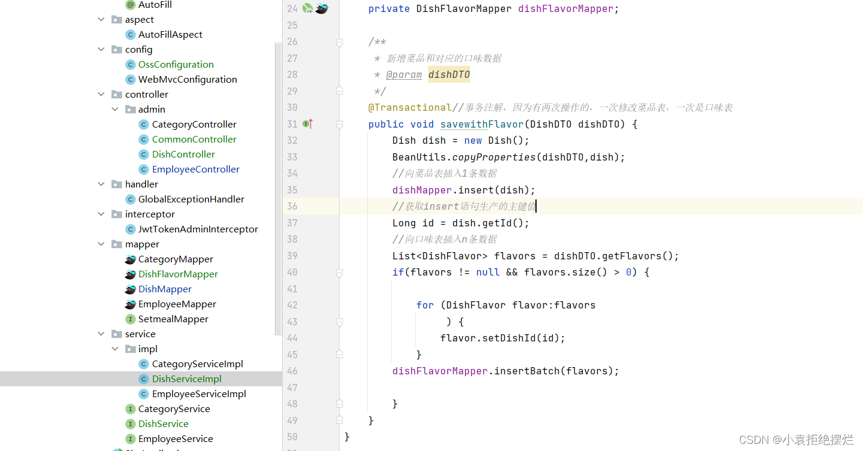
Task: Open CommonController class
Action: [194, 140]
